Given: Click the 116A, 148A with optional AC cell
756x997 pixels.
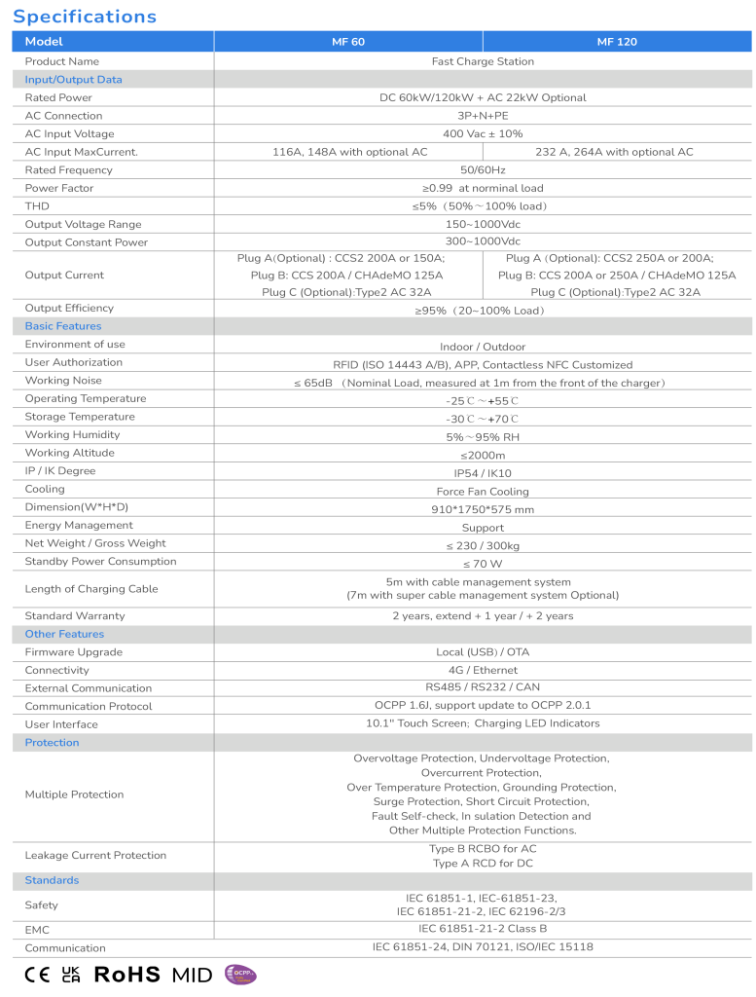Looking at the screenshot, I should pyautogui.click(x=350, y=152).
